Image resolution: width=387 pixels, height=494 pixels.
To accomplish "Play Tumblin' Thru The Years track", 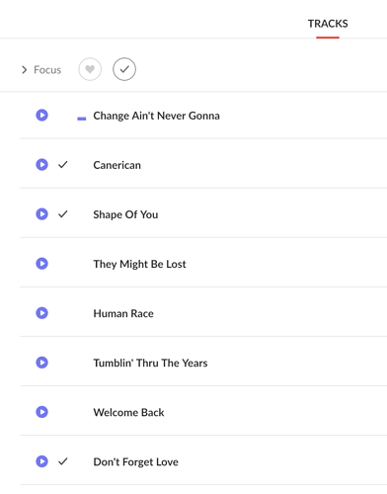I will (41, 363).
